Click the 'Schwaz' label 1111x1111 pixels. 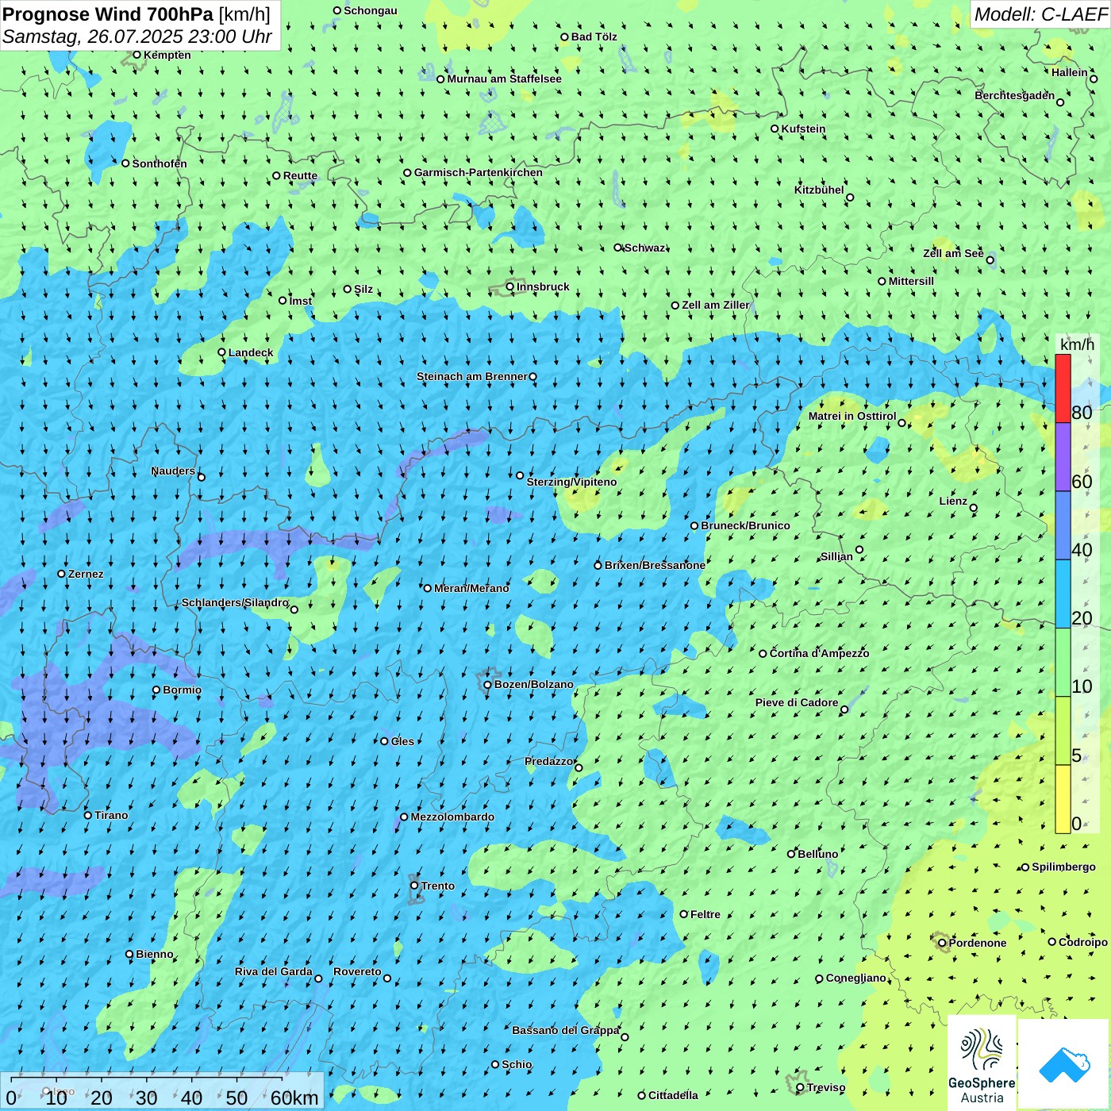pyautogui.click(x=644, y=248)
